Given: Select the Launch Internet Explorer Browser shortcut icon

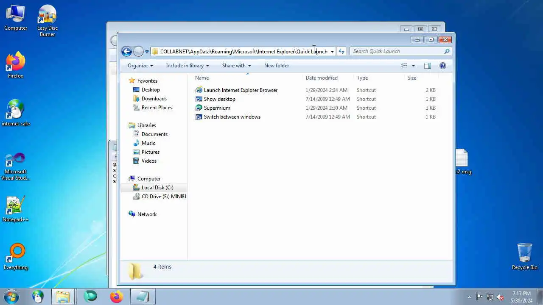Looking at the screenshot, I should [x=199, y=90].
